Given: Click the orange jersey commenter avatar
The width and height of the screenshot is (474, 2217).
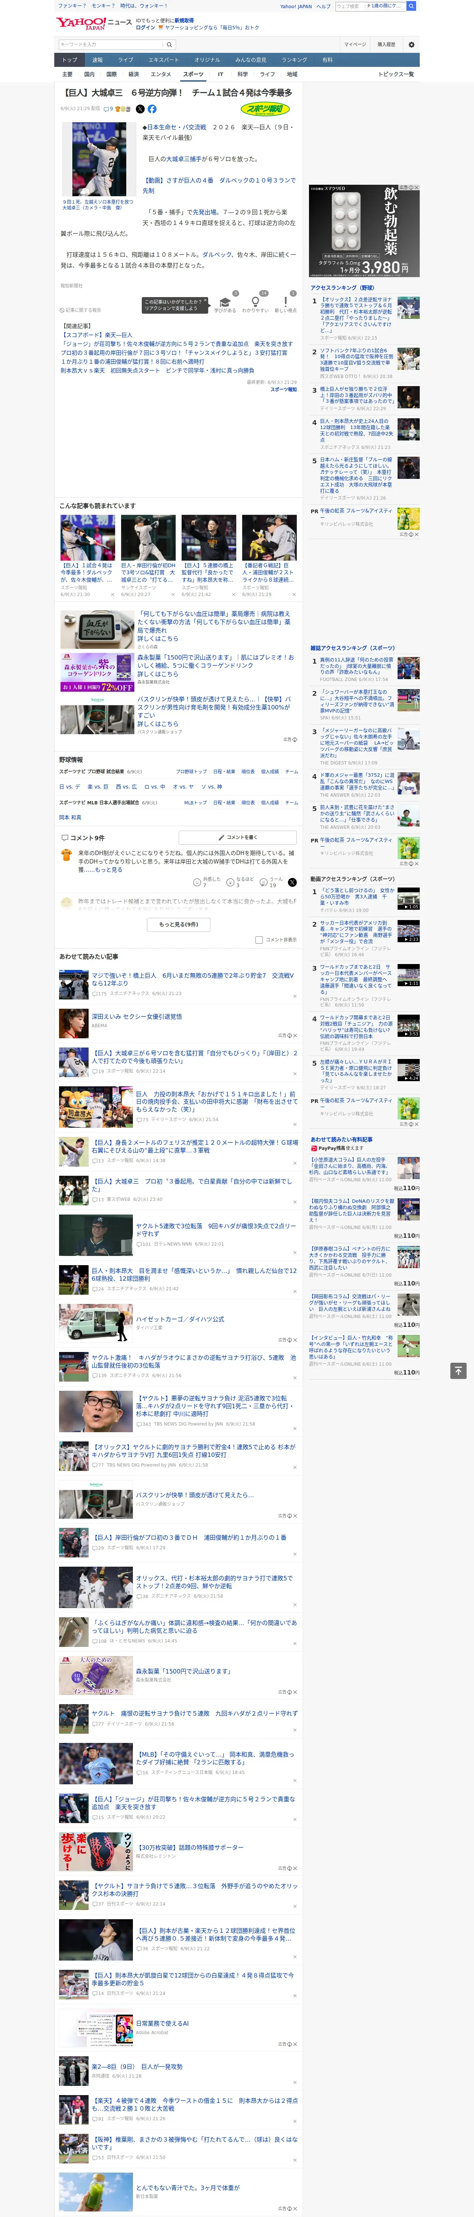Looking at the screenshot, I should click(x=66, y=855).
